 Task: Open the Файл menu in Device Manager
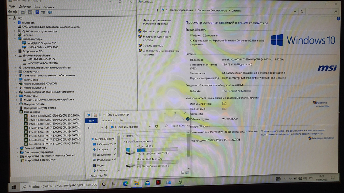[12, 7]
